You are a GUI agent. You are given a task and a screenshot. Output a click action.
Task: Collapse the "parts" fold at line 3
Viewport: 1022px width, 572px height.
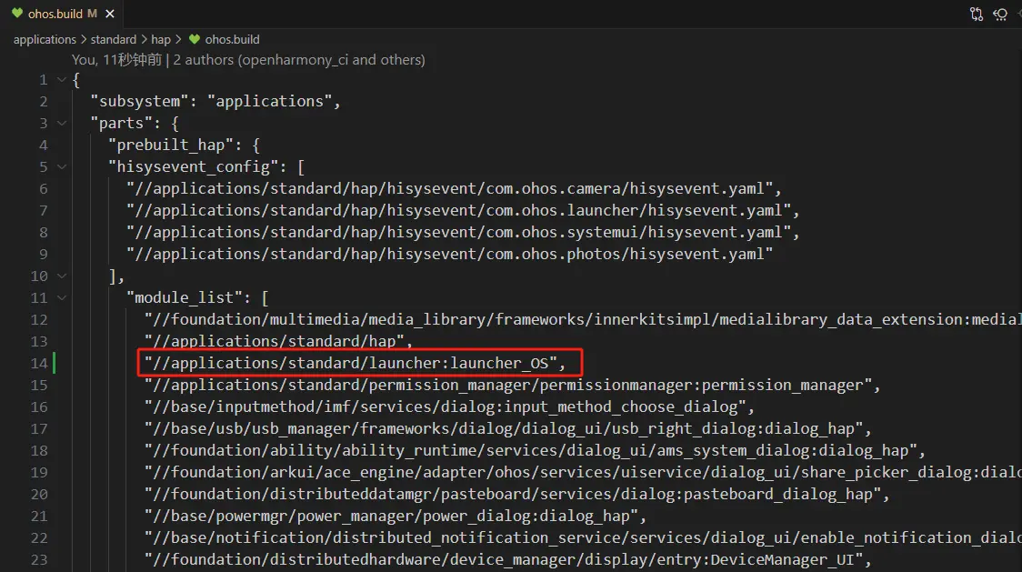click(x=62, y=124)
